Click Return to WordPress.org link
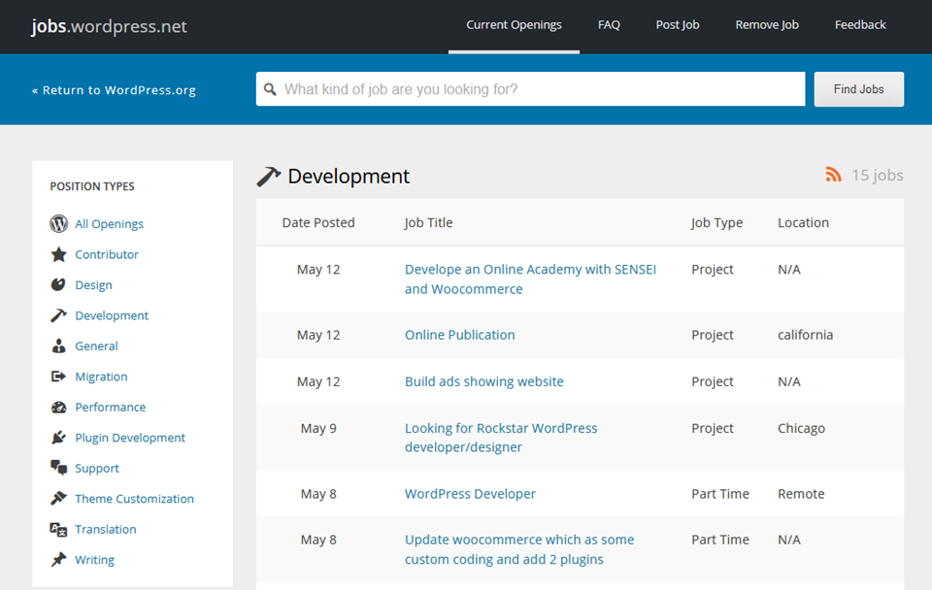Screen dimensions: 932x590 [114, 89]
